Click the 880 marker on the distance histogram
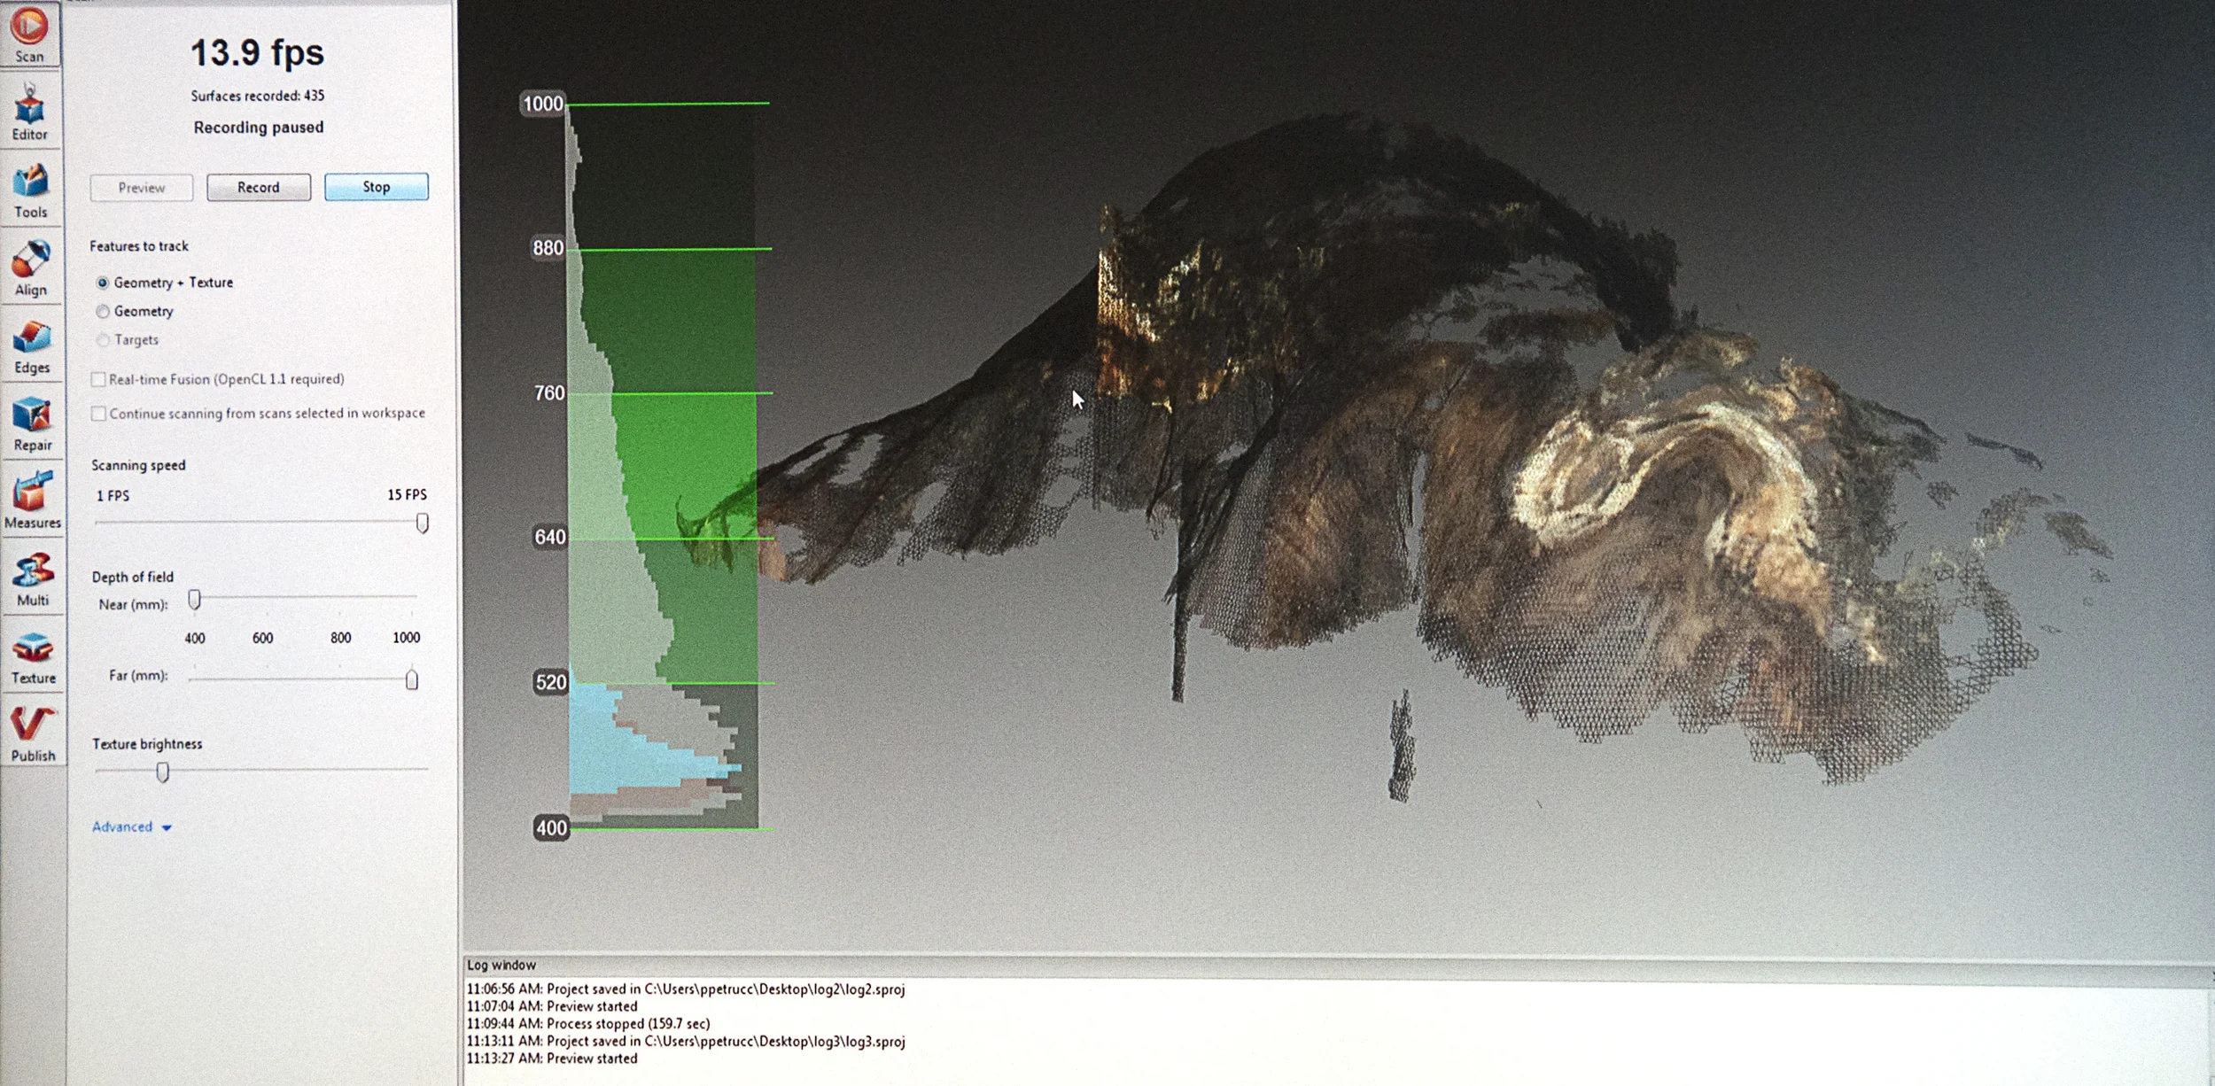The height and width of the screenshot is (1086, 2215). click(548, 248)
